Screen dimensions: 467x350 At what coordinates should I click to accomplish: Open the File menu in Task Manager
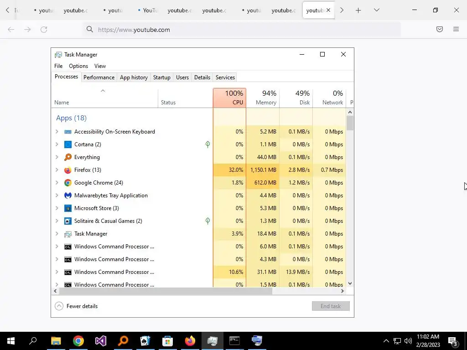pos(58,66)
